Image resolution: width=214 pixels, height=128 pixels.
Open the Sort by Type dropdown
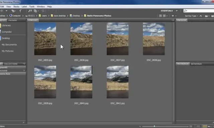coord(191,16)
